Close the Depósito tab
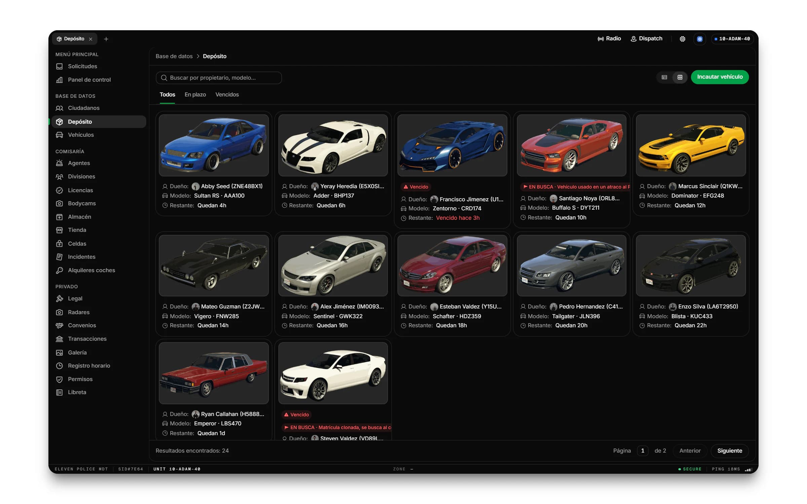 90,39
